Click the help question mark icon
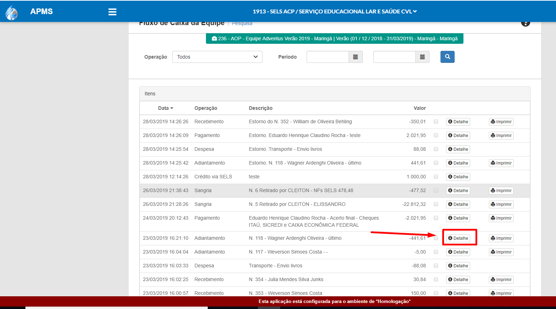 point(525,23)
